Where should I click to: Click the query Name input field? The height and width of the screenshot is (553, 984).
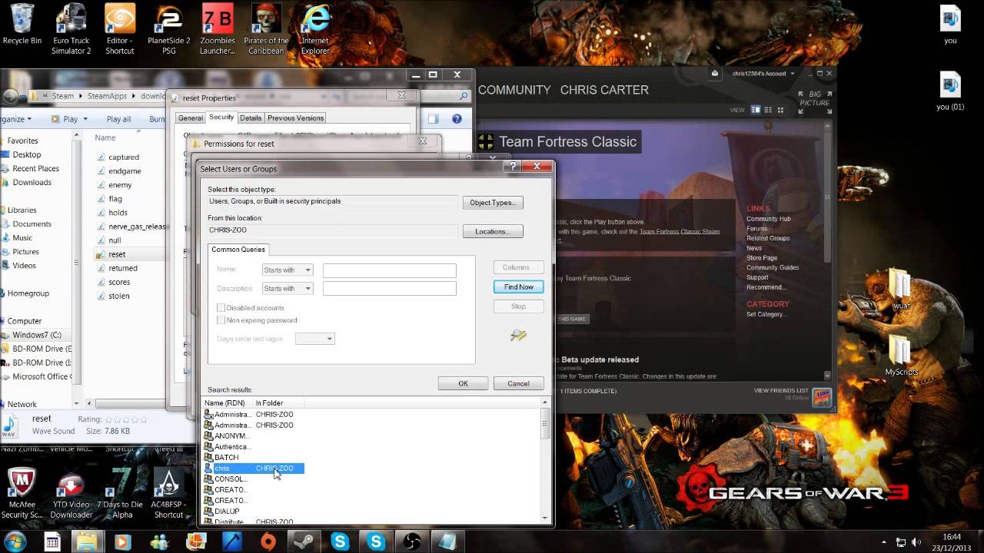tap(390, 270)
